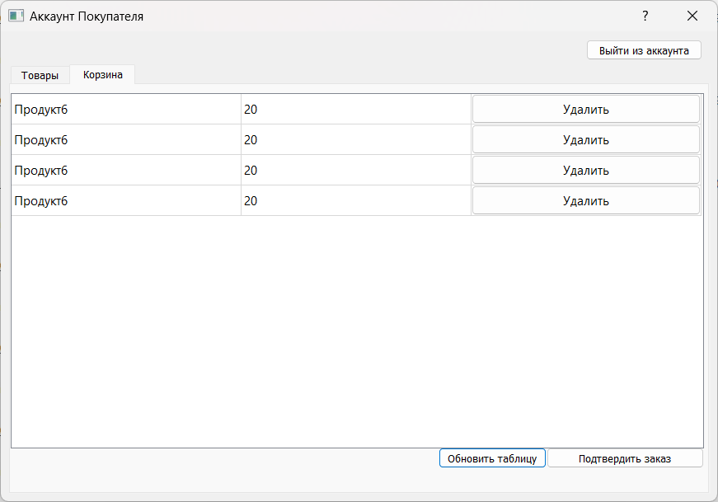This screenshot has height=502, width=718.
Task: Select Продукт6 cell in second row
Action: (126, 139)
